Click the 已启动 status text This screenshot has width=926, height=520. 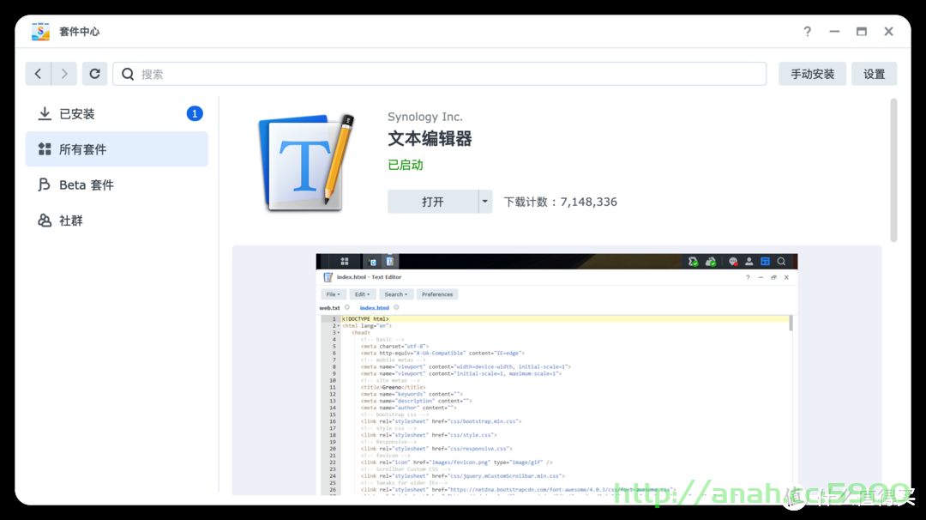(x=405, y=165)
